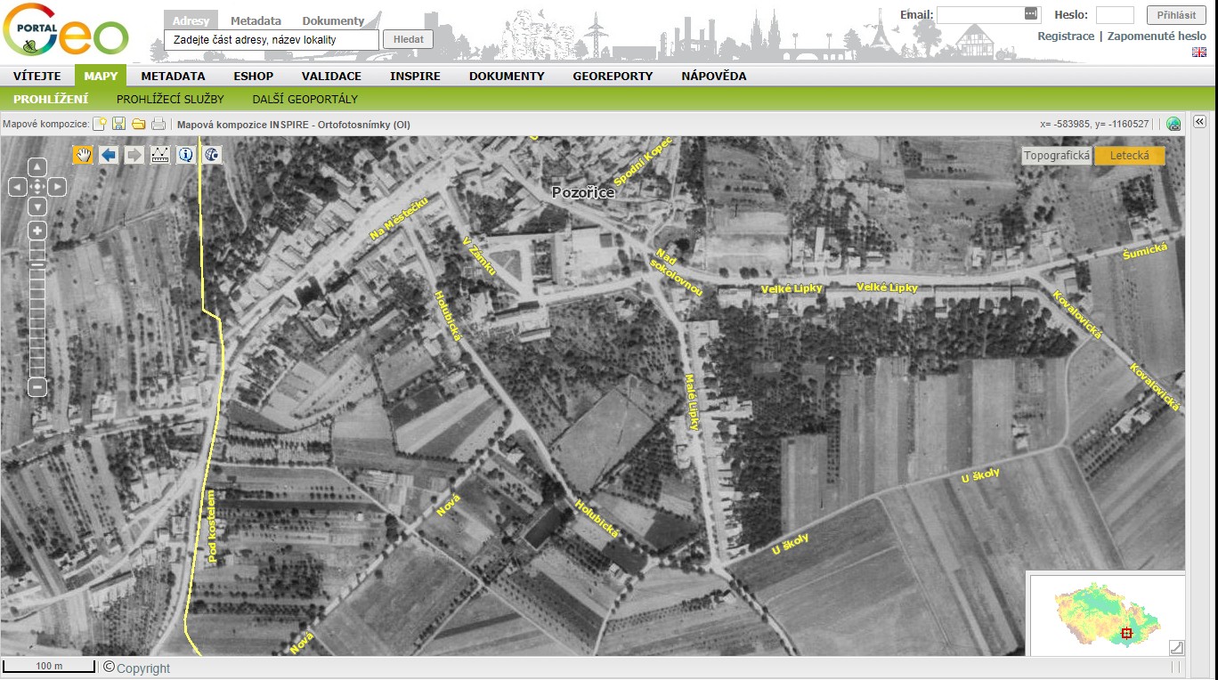Click the zoom in plus button
Screen dimensions: 1218x680
[37, 231]
